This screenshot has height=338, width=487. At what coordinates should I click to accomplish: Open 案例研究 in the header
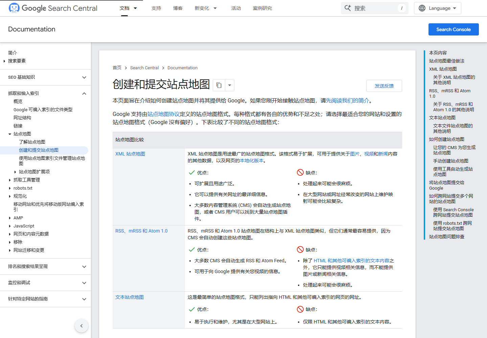click(262, 8)
